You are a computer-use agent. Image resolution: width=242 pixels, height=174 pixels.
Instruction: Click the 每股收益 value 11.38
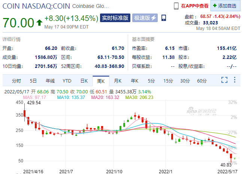pyautogui.click(x=169, y=57)
